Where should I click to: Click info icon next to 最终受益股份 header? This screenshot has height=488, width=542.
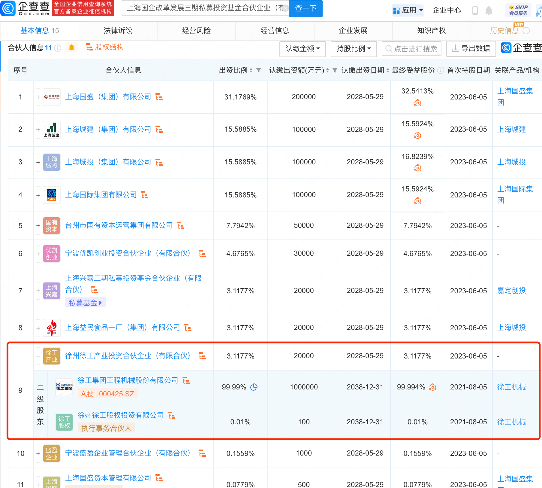440,70
